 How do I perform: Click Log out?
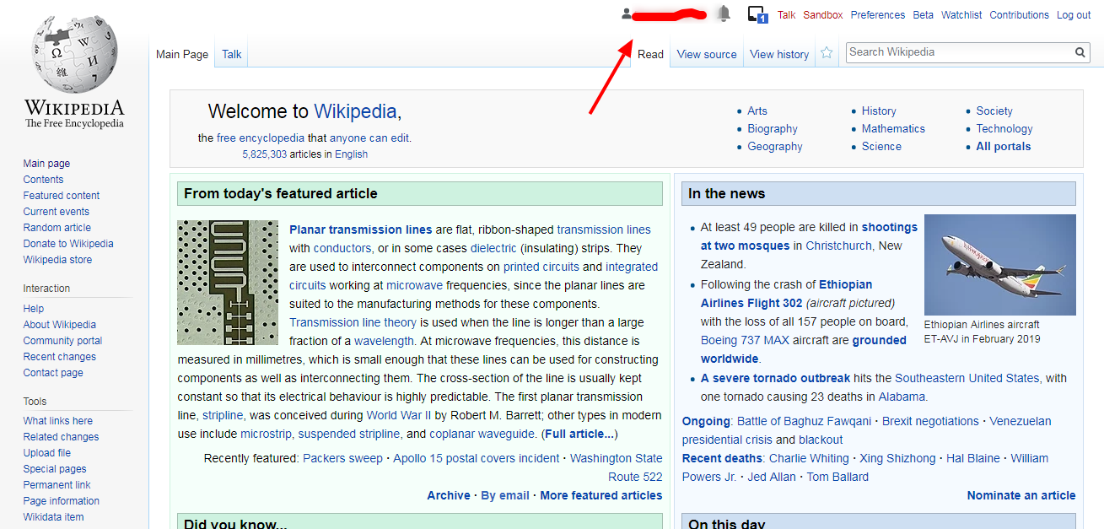point(1074,15)
